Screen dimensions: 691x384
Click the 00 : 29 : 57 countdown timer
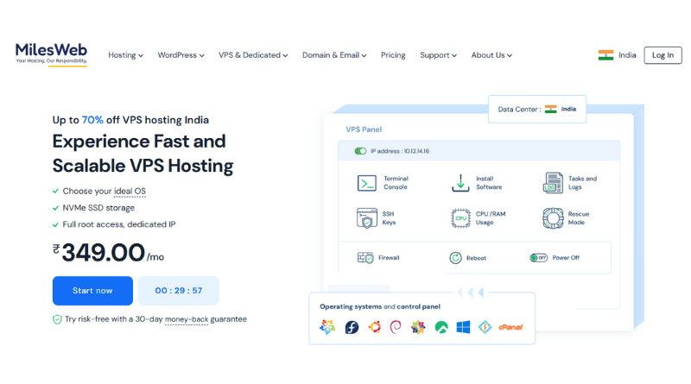tap(179, 291)
